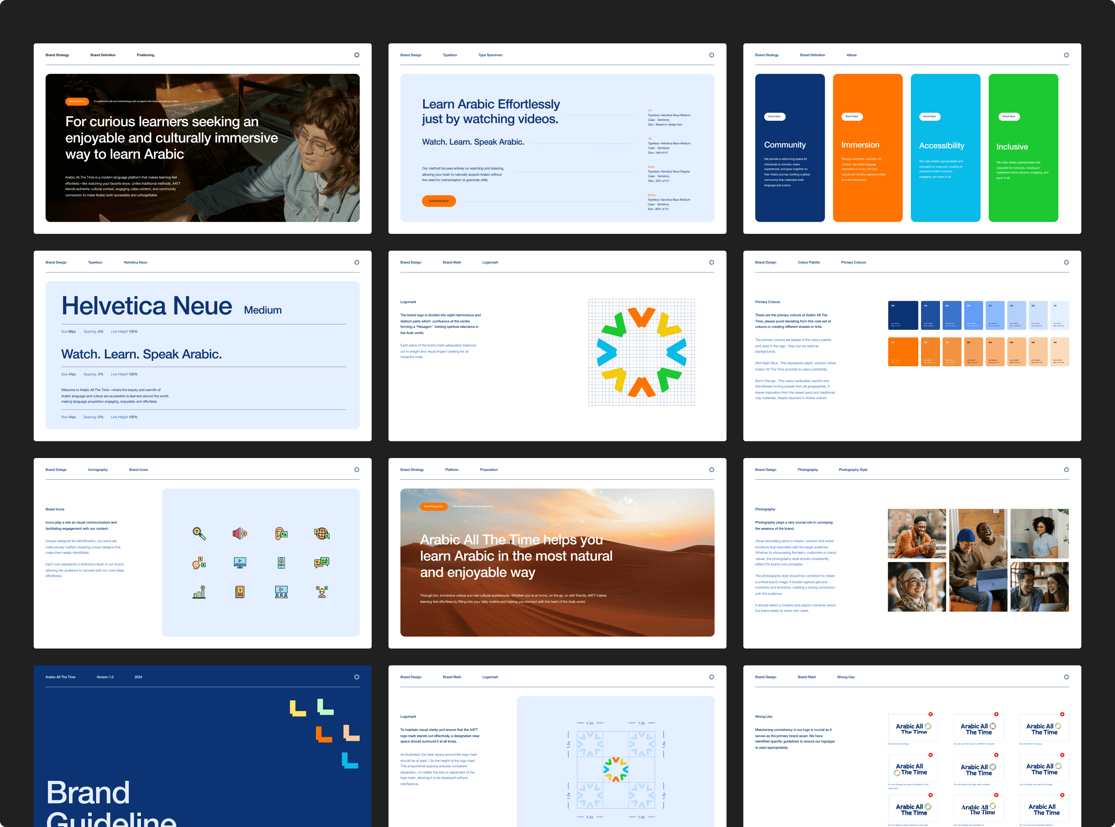This screenshot has height=827, width=1115.
Task: Open the Proposition header label
Action: tap(489, 470)
